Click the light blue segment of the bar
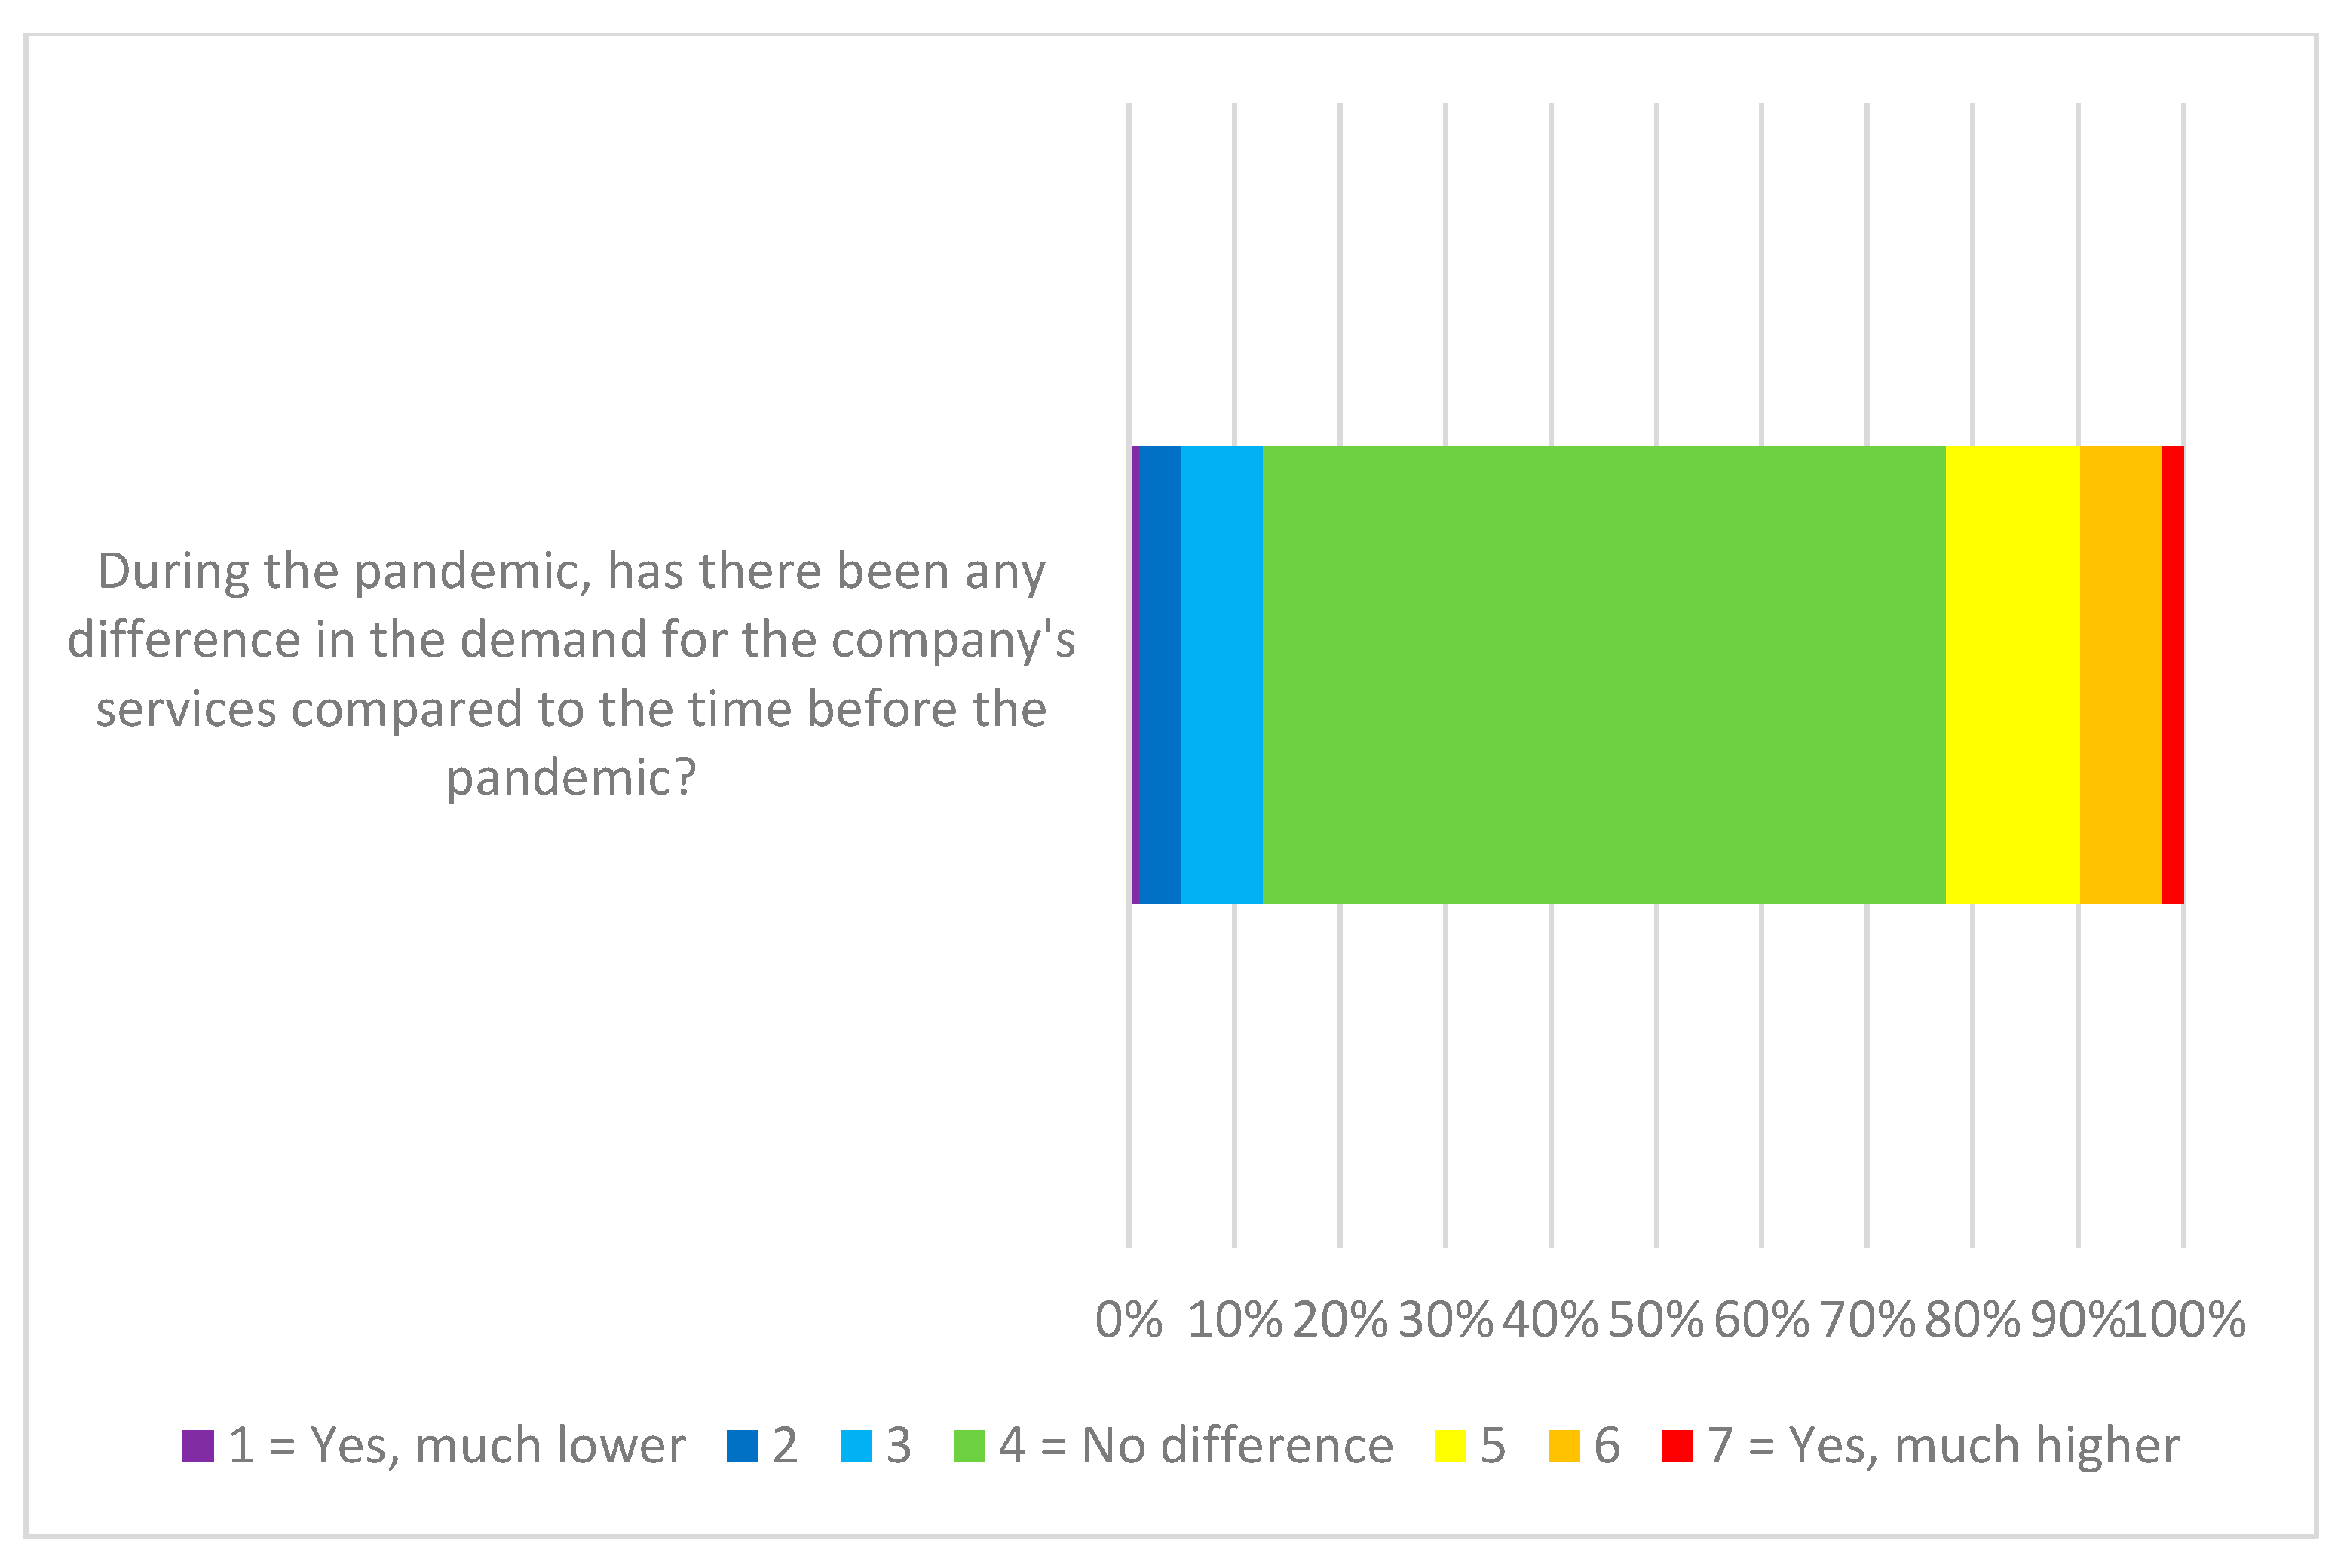2350x1568 pixels. 1221,675
